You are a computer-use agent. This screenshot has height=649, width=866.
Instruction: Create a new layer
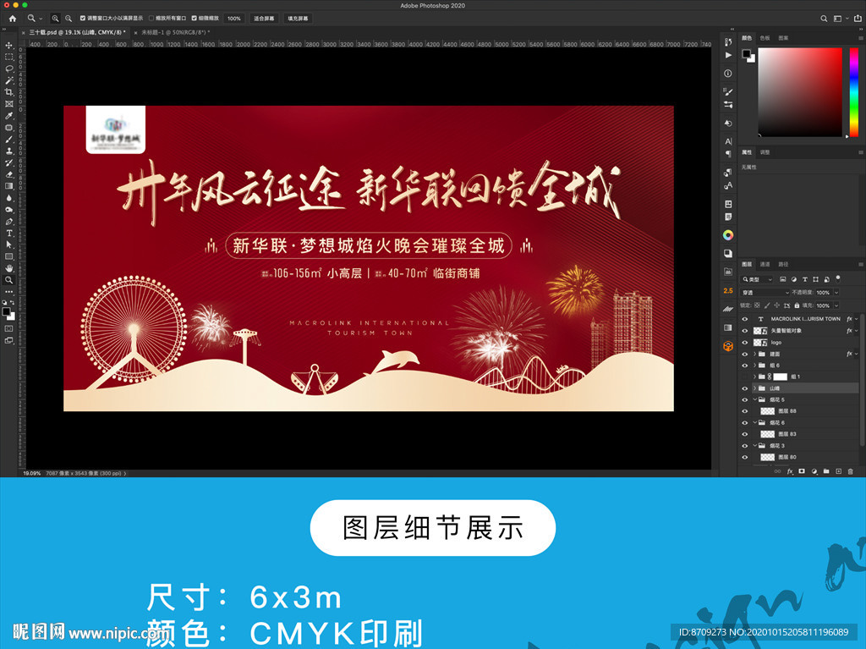click(838, 471)
